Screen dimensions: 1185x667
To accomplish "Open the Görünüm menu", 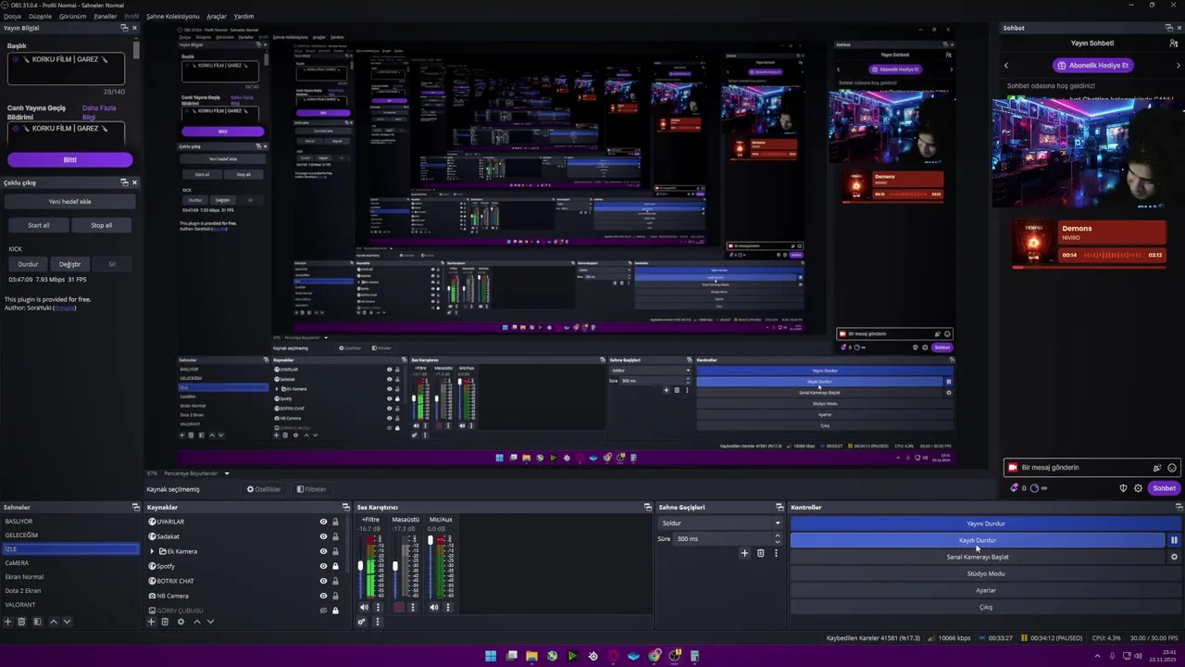I will coord(72,16).
